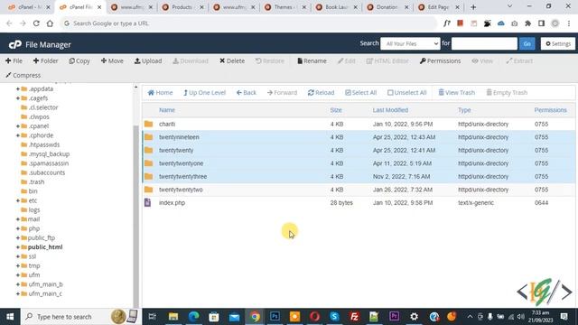View Trash contents
578x325 pixels.
(457, 92)
